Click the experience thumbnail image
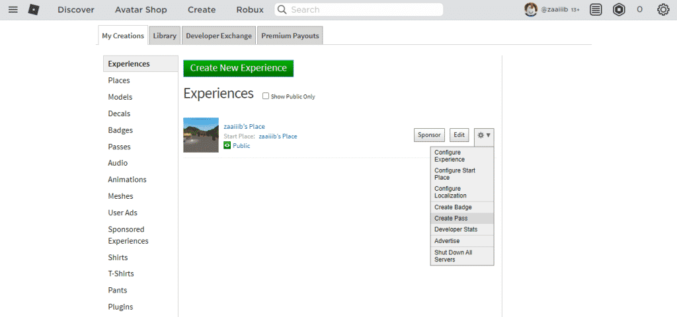Viewport: 677px width, 317px height. (201, 135)
